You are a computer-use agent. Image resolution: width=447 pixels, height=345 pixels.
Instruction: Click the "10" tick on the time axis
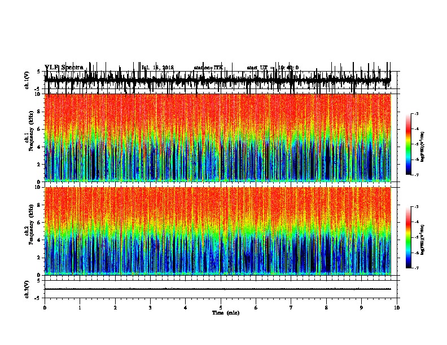(x=397, y=308)
